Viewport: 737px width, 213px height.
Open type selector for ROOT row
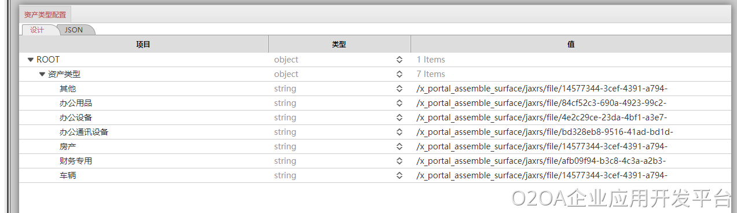tap(399, 60)
